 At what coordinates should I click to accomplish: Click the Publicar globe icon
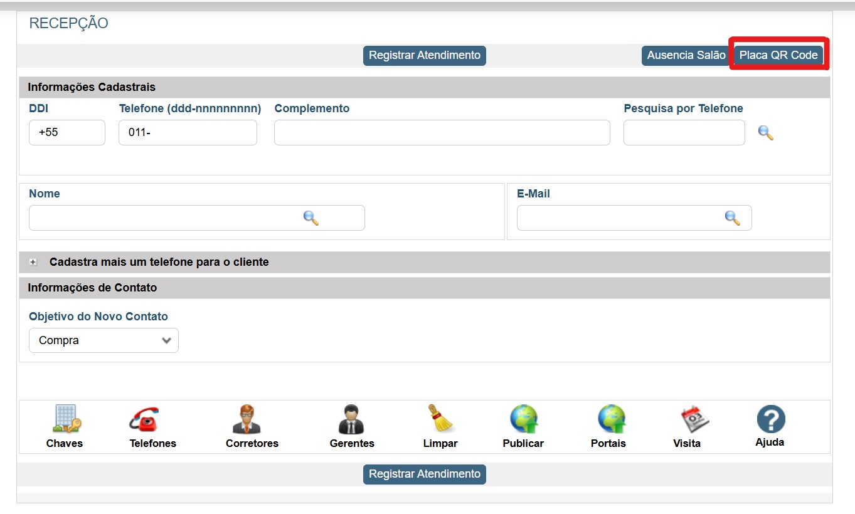pos(523,419)
